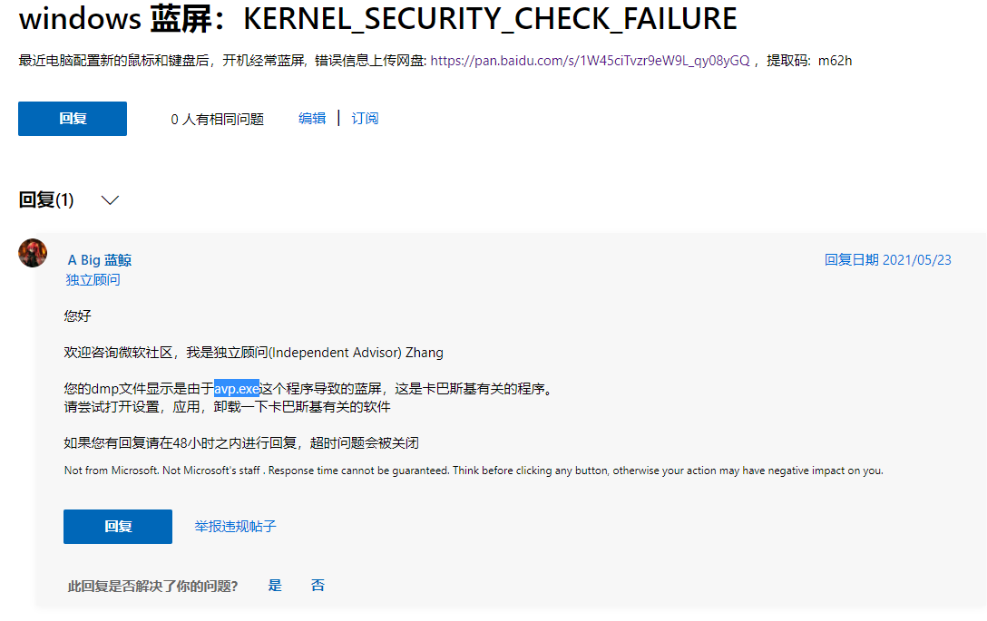This screenshot has height=621, width=987.
Task: Choose 是 for problem solved
Action: 275,585
